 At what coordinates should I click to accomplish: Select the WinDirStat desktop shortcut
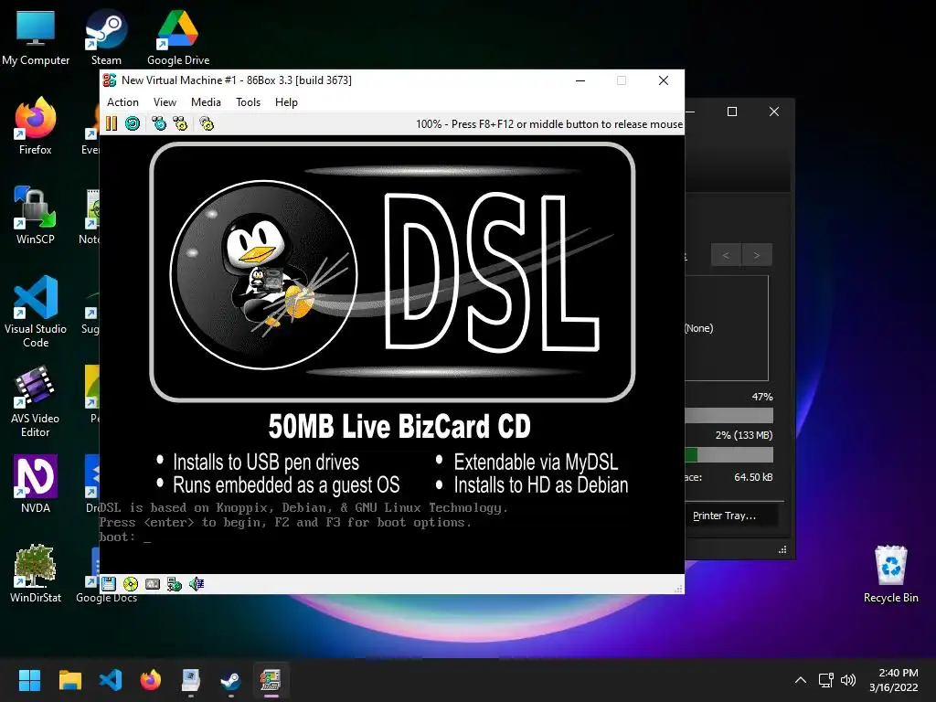[x=36, y=574]
